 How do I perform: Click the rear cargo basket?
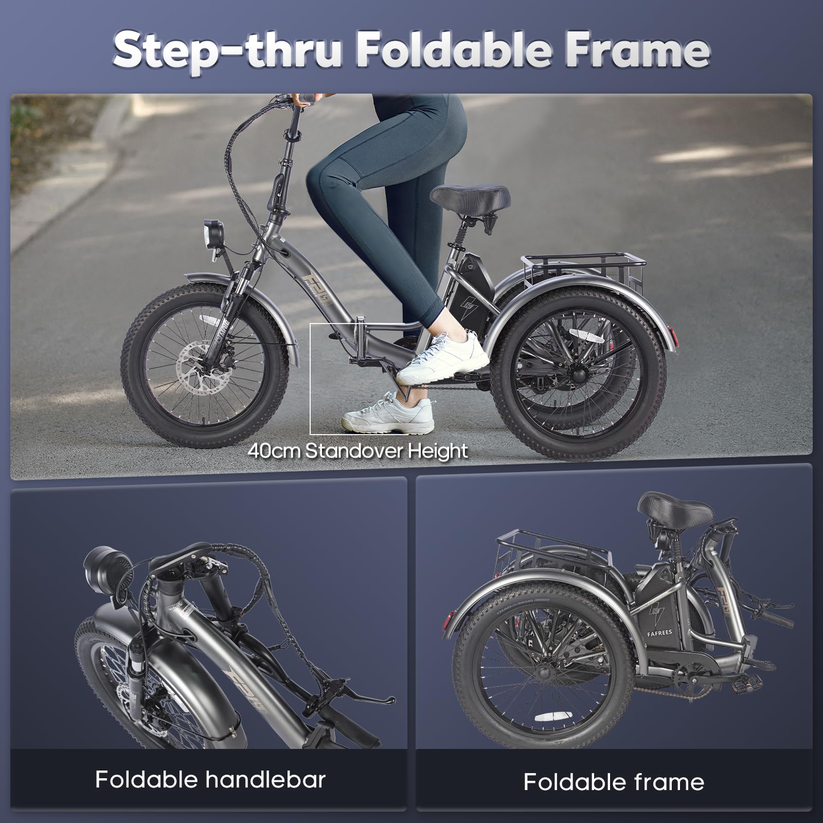[580, 274]
